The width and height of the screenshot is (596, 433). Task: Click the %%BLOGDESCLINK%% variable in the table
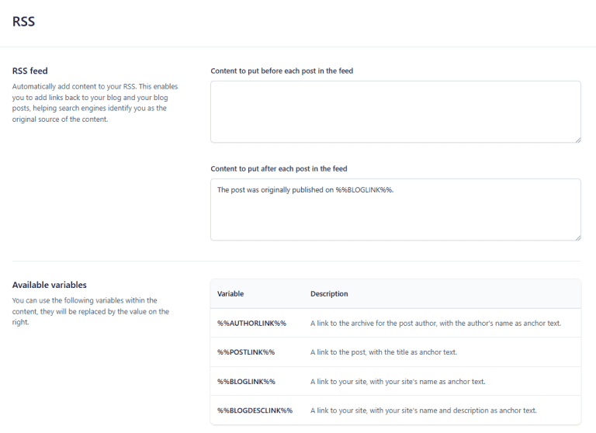[255, 410]
